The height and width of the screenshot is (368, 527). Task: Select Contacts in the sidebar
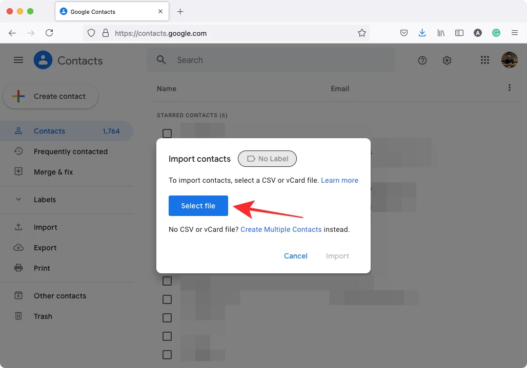67,131
